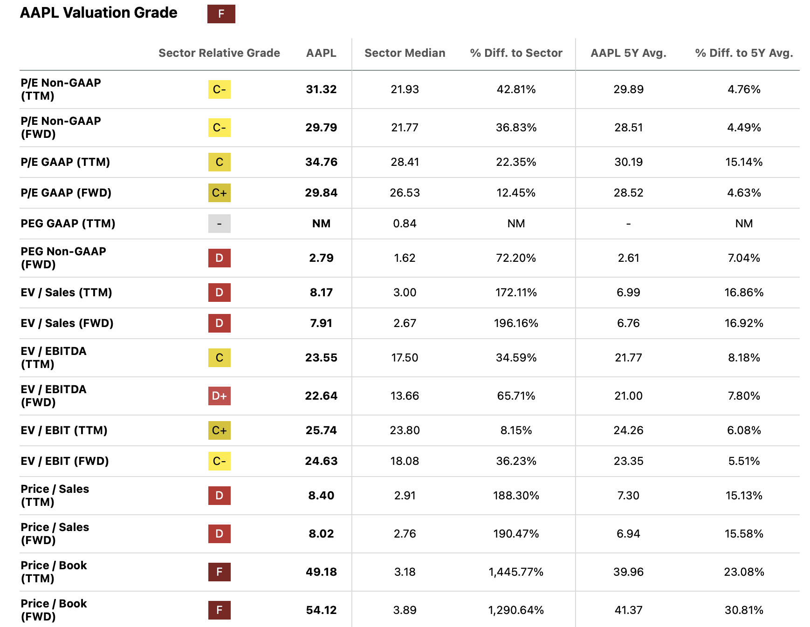This screenshot has height=627, width=810.
Task: Click the Sector Relative Grade column header
Action: [219, 53]
